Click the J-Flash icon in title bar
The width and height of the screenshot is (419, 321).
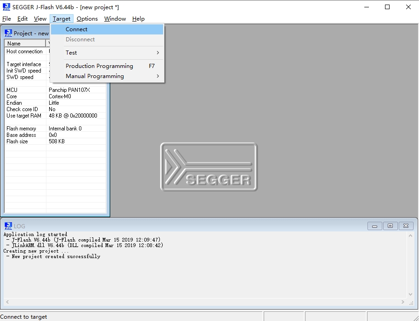pyautogui.click(x=6, y=7)
